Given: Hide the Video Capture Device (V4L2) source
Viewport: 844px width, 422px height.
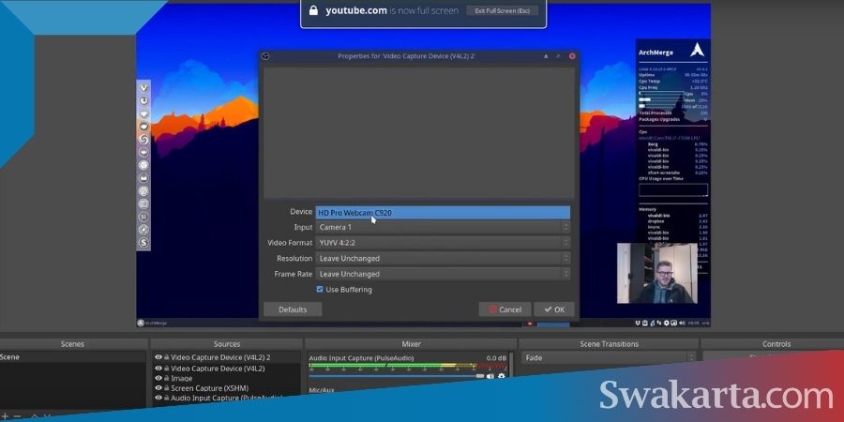Looking at the screenshot, I should 158,369.
